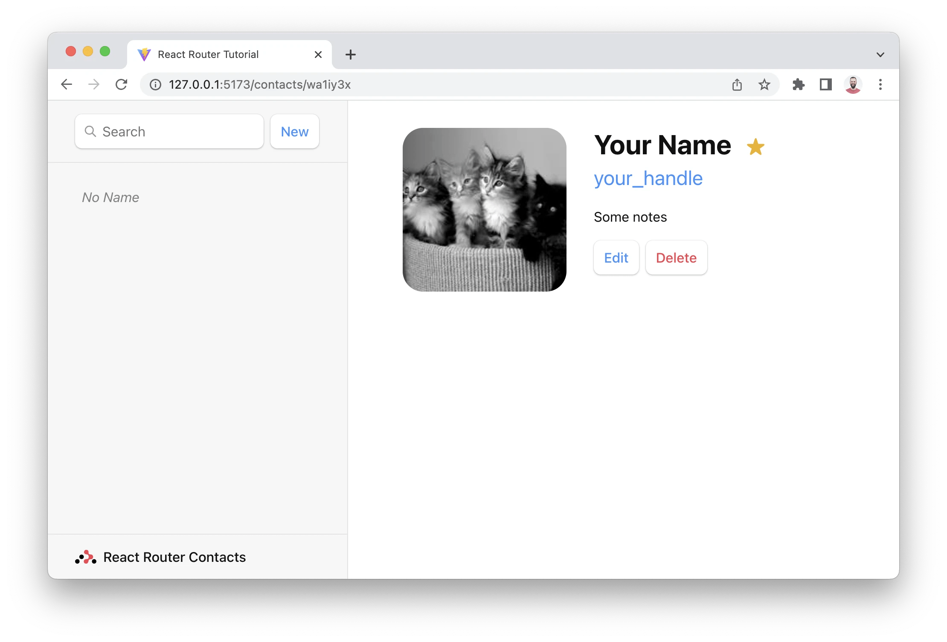Open a new browser tab
The image size is (947, 642).
(x=350, y=54)
